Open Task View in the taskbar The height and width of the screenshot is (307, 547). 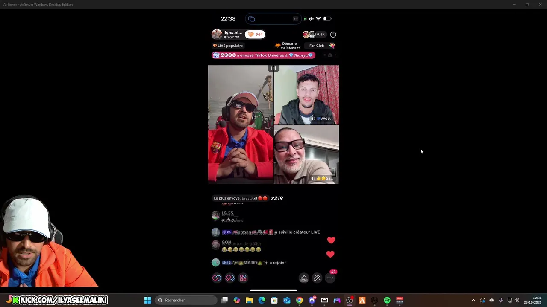coord(224,300)
